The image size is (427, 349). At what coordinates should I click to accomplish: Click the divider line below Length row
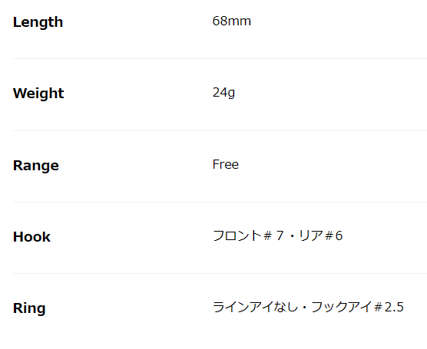click(220, 58)
